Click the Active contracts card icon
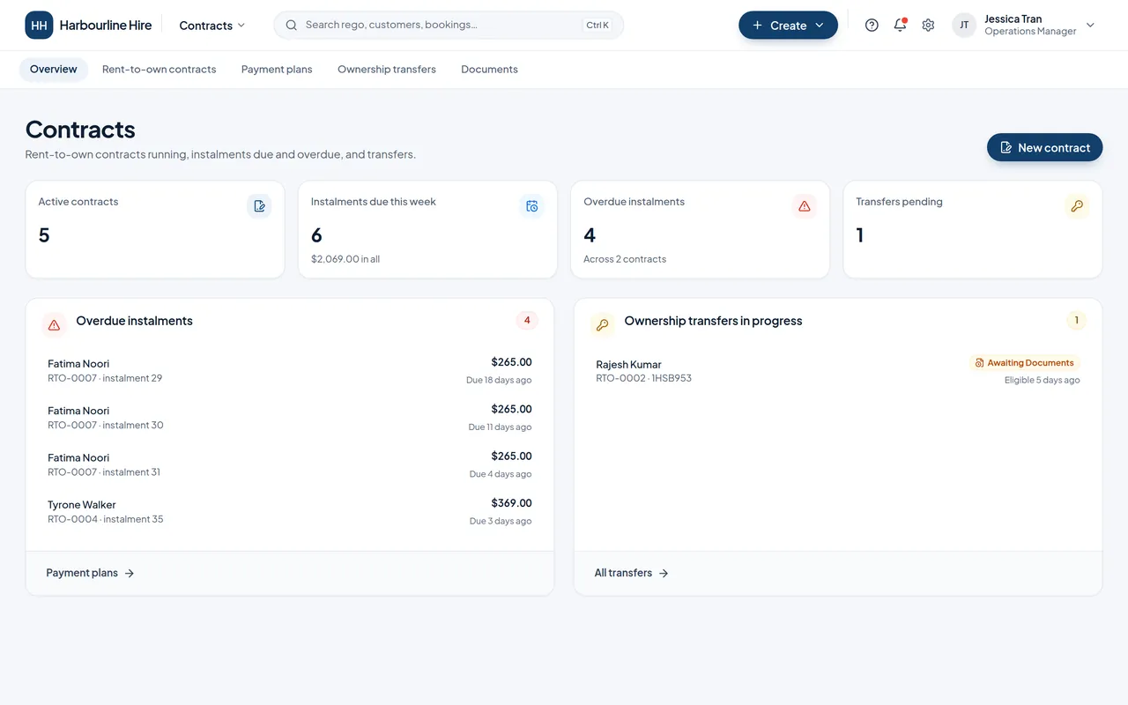 (x=259, y=206)
